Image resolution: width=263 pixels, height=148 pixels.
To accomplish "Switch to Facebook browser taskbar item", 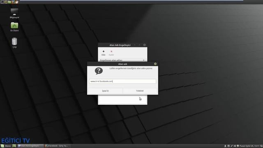I will tap(57, 146).
